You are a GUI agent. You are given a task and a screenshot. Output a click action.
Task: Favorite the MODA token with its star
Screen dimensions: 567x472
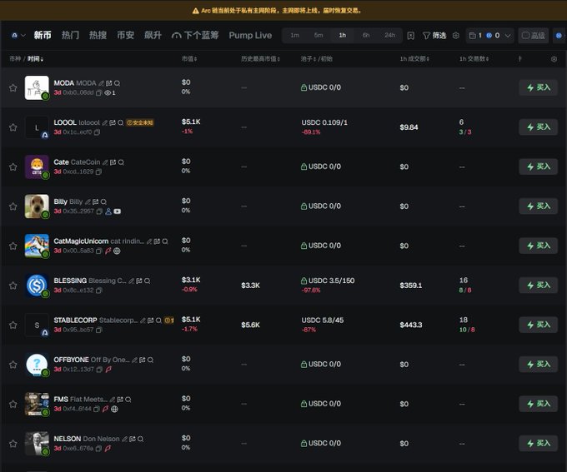click(13, 87)
